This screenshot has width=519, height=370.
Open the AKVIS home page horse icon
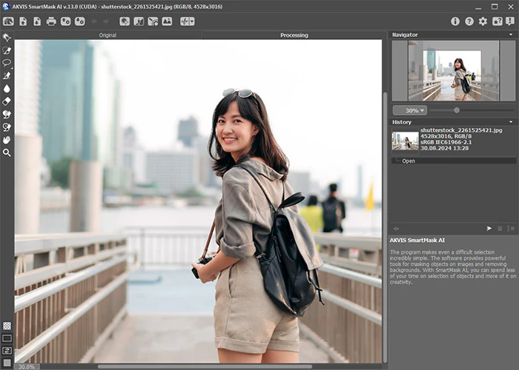(x=9, y=21)
